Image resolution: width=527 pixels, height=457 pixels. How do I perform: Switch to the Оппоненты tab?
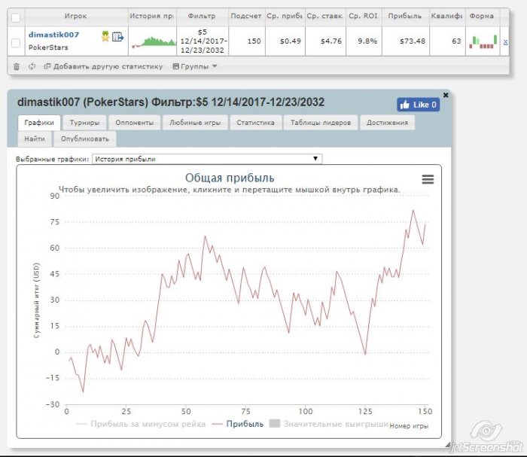pos(135,123)
